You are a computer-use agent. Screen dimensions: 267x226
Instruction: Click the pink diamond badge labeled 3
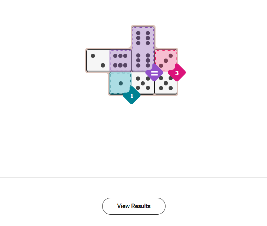177,73
